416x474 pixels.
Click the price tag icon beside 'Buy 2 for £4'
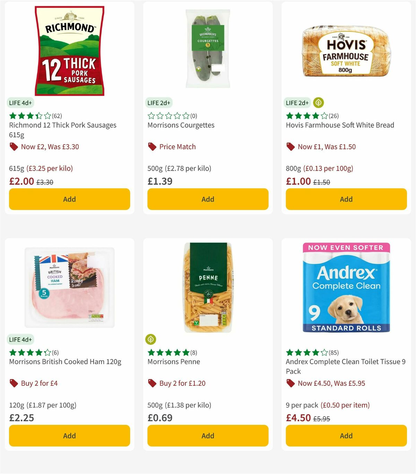pos(14,383)
